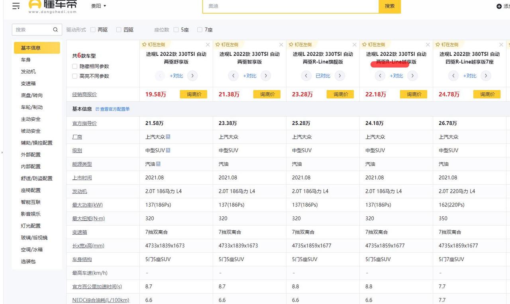Pin the 两驱R-Line越享版 column to left

click(x=373, y=45)
